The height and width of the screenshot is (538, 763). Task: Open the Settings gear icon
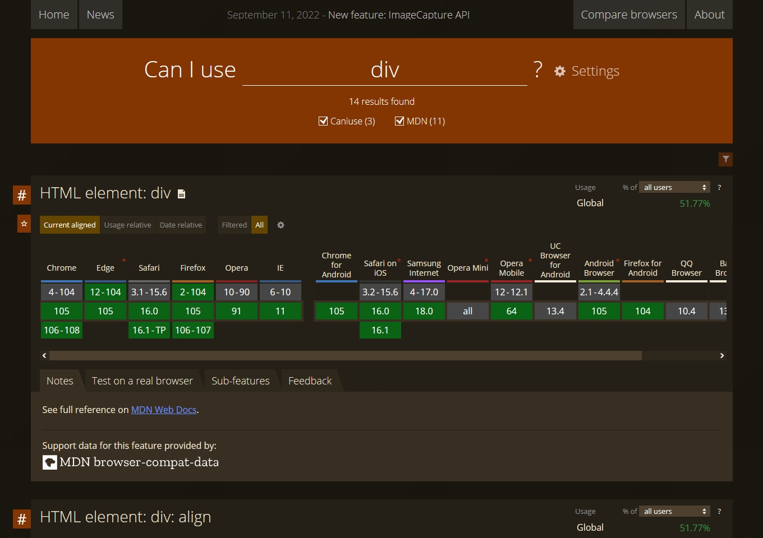point(559,71)
